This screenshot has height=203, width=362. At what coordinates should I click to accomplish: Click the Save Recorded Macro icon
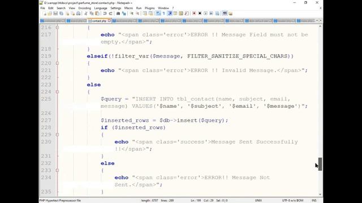coord(217,14)
